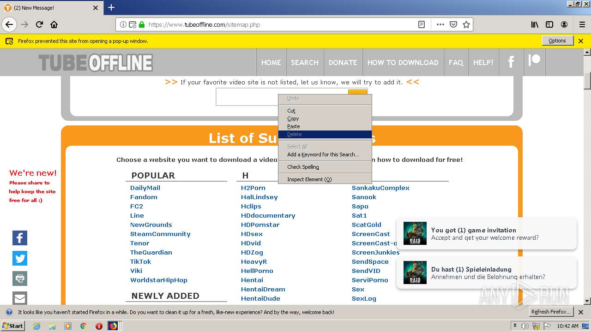
Task: Visit the Facebook page from header icon
Action: [x=511, y=62]
